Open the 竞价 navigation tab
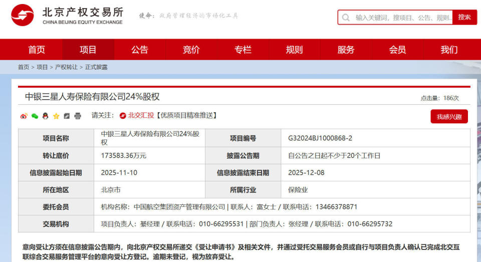 pos(191,50)
